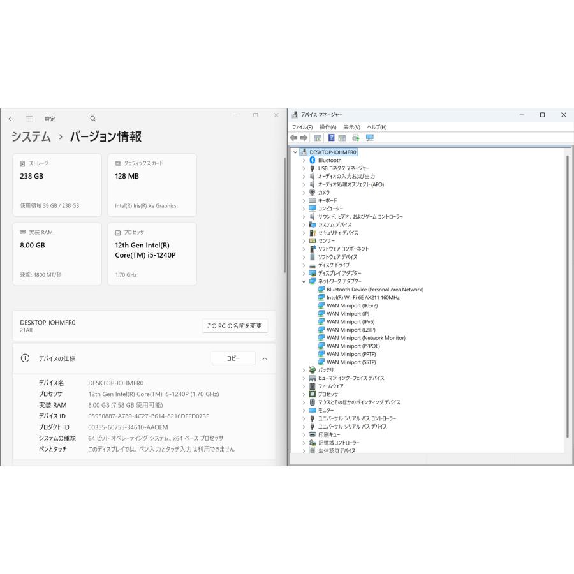Expand the USB コネクタ マネージャー category
Image resolution: width=574 pixels, height=574 pixels.
pyautogui.click(x=304, y=168)
